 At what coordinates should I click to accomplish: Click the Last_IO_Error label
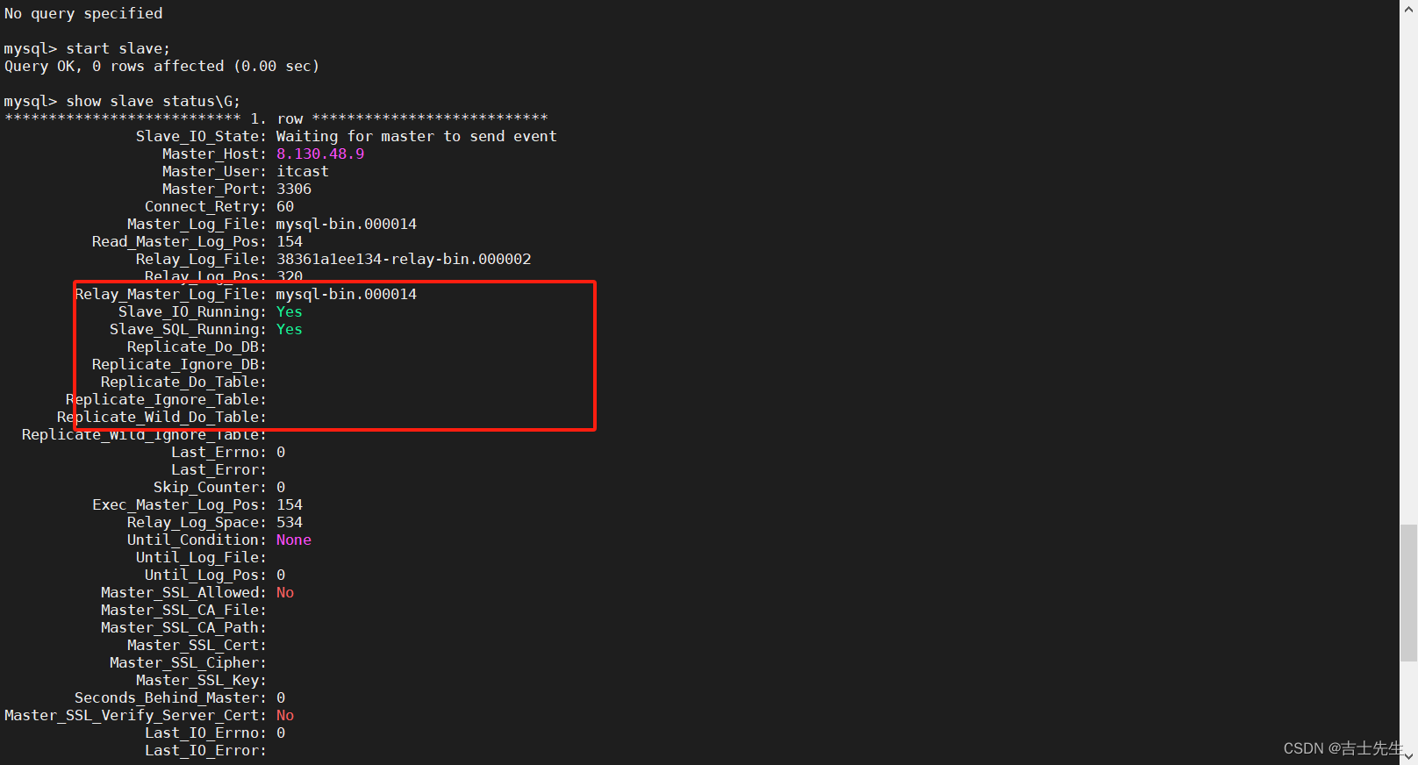pos(205,751)
